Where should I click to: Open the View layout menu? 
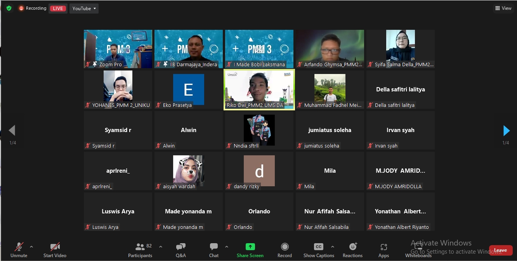503,8
